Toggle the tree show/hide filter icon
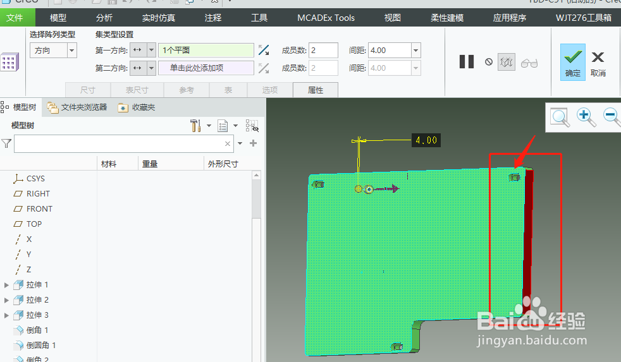Image resolution: width=621 pixels, height=362 pixels. point(252,126)
